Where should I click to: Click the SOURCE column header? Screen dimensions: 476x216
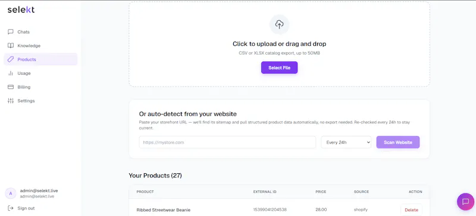tap(361, 192)
